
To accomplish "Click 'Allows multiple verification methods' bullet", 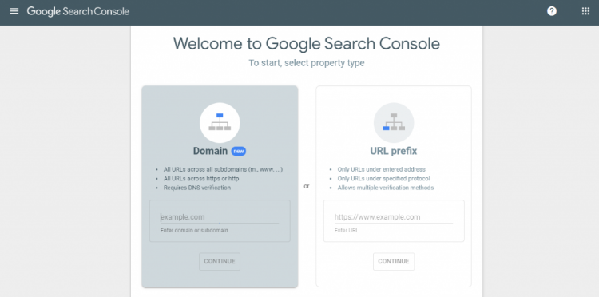I will coord(386,188).
